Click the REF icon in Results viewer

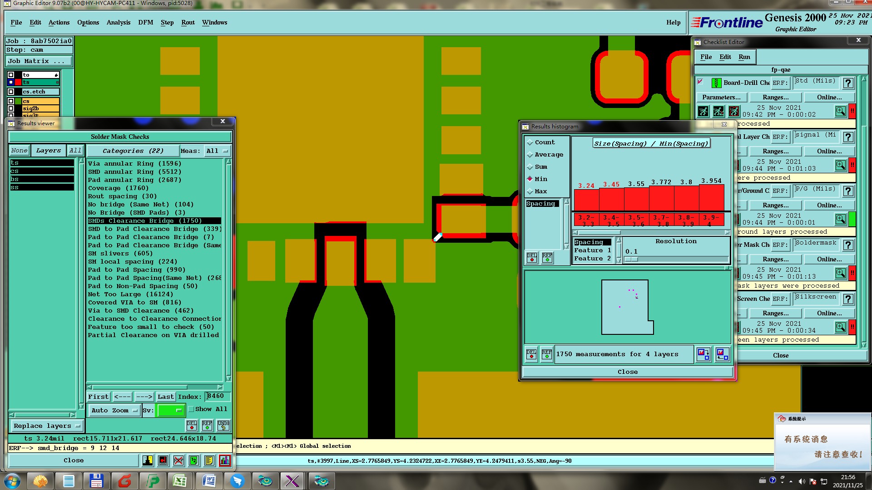pos(207,425)
